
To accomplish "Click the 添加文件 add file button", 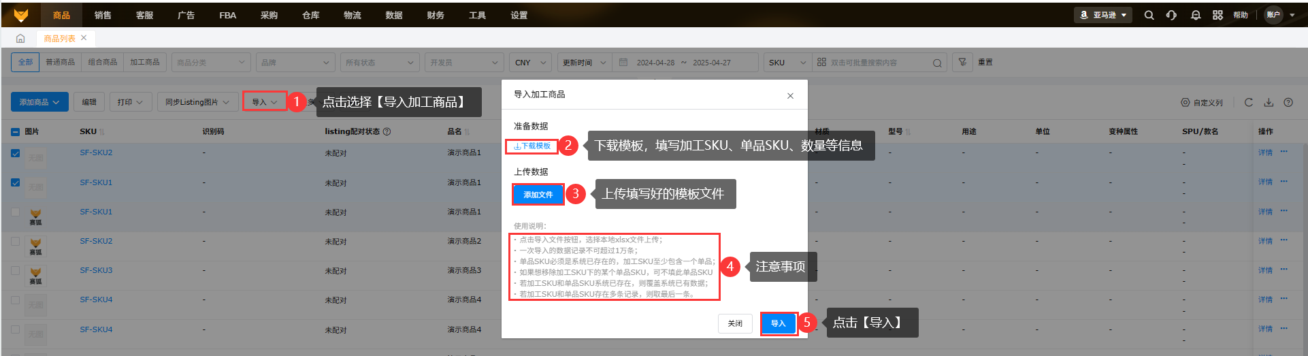I will [538, 195].
